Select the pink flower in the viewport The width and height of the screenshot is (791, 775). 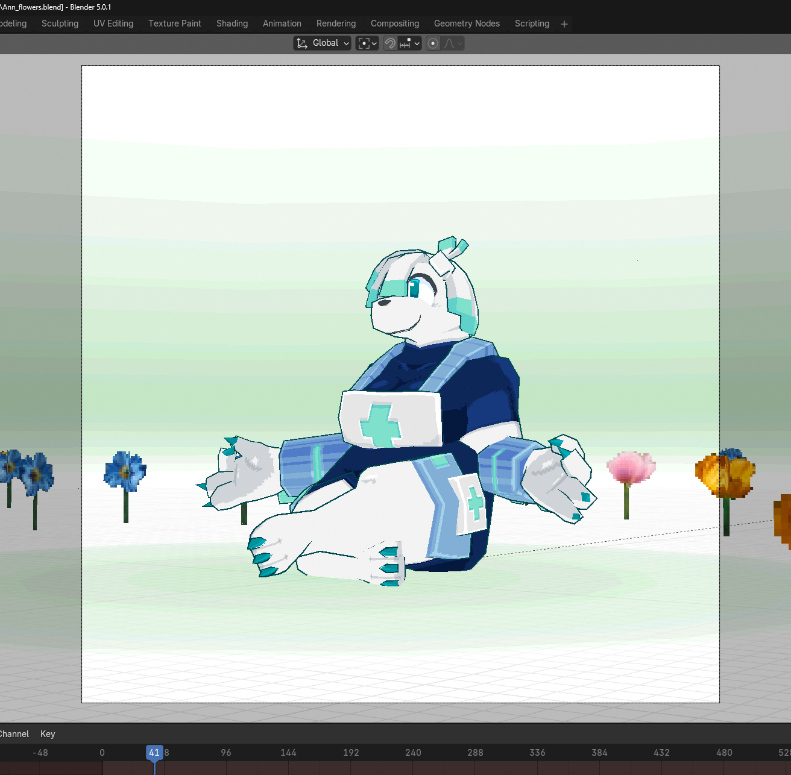pyautogui.click(x=630, y=468)
